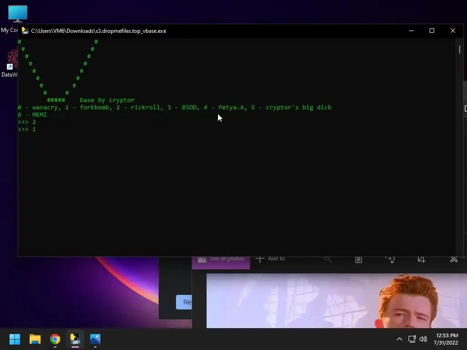The width and height of the screenshot is (467, 350).
Task: Click the zoom magnifier in Photos toolbar
Action: click(x=327, y=259)
